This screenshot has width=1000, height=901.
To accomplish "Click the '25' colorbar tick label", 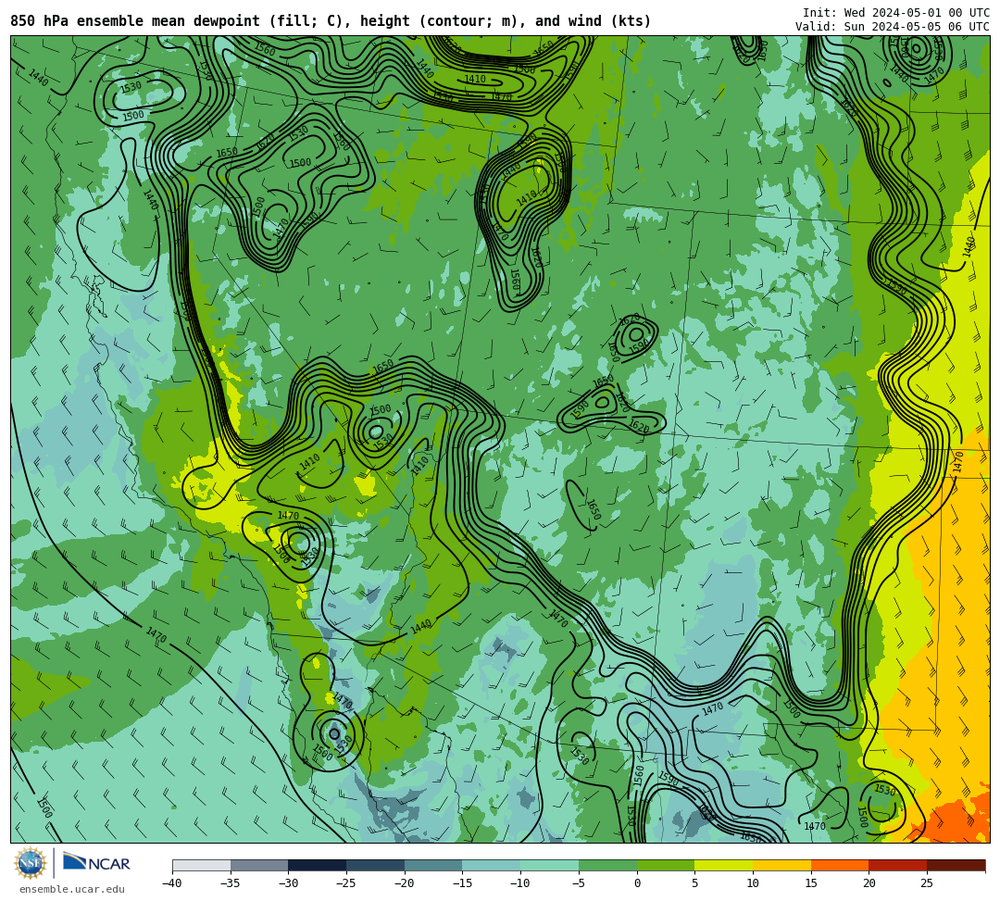I will tap(927, 883).
